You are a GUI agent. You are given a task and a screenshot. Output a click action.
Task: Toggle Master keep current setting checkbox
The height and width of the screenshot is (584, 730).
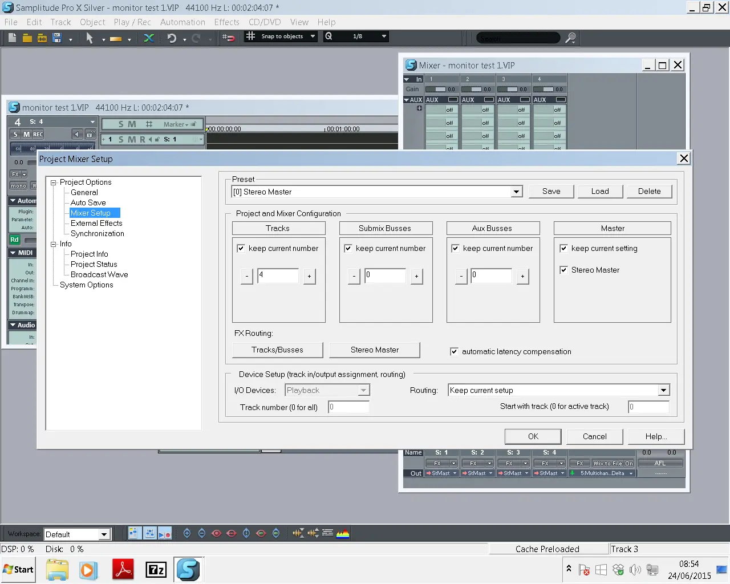pyautogui.click(x=563, y=248)
